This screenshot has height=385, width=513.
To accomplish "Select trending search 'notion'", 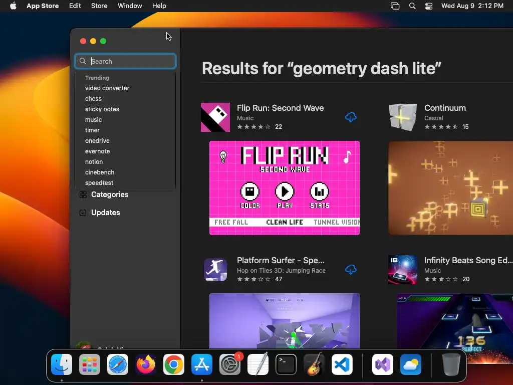I will [x=94, y=162].
